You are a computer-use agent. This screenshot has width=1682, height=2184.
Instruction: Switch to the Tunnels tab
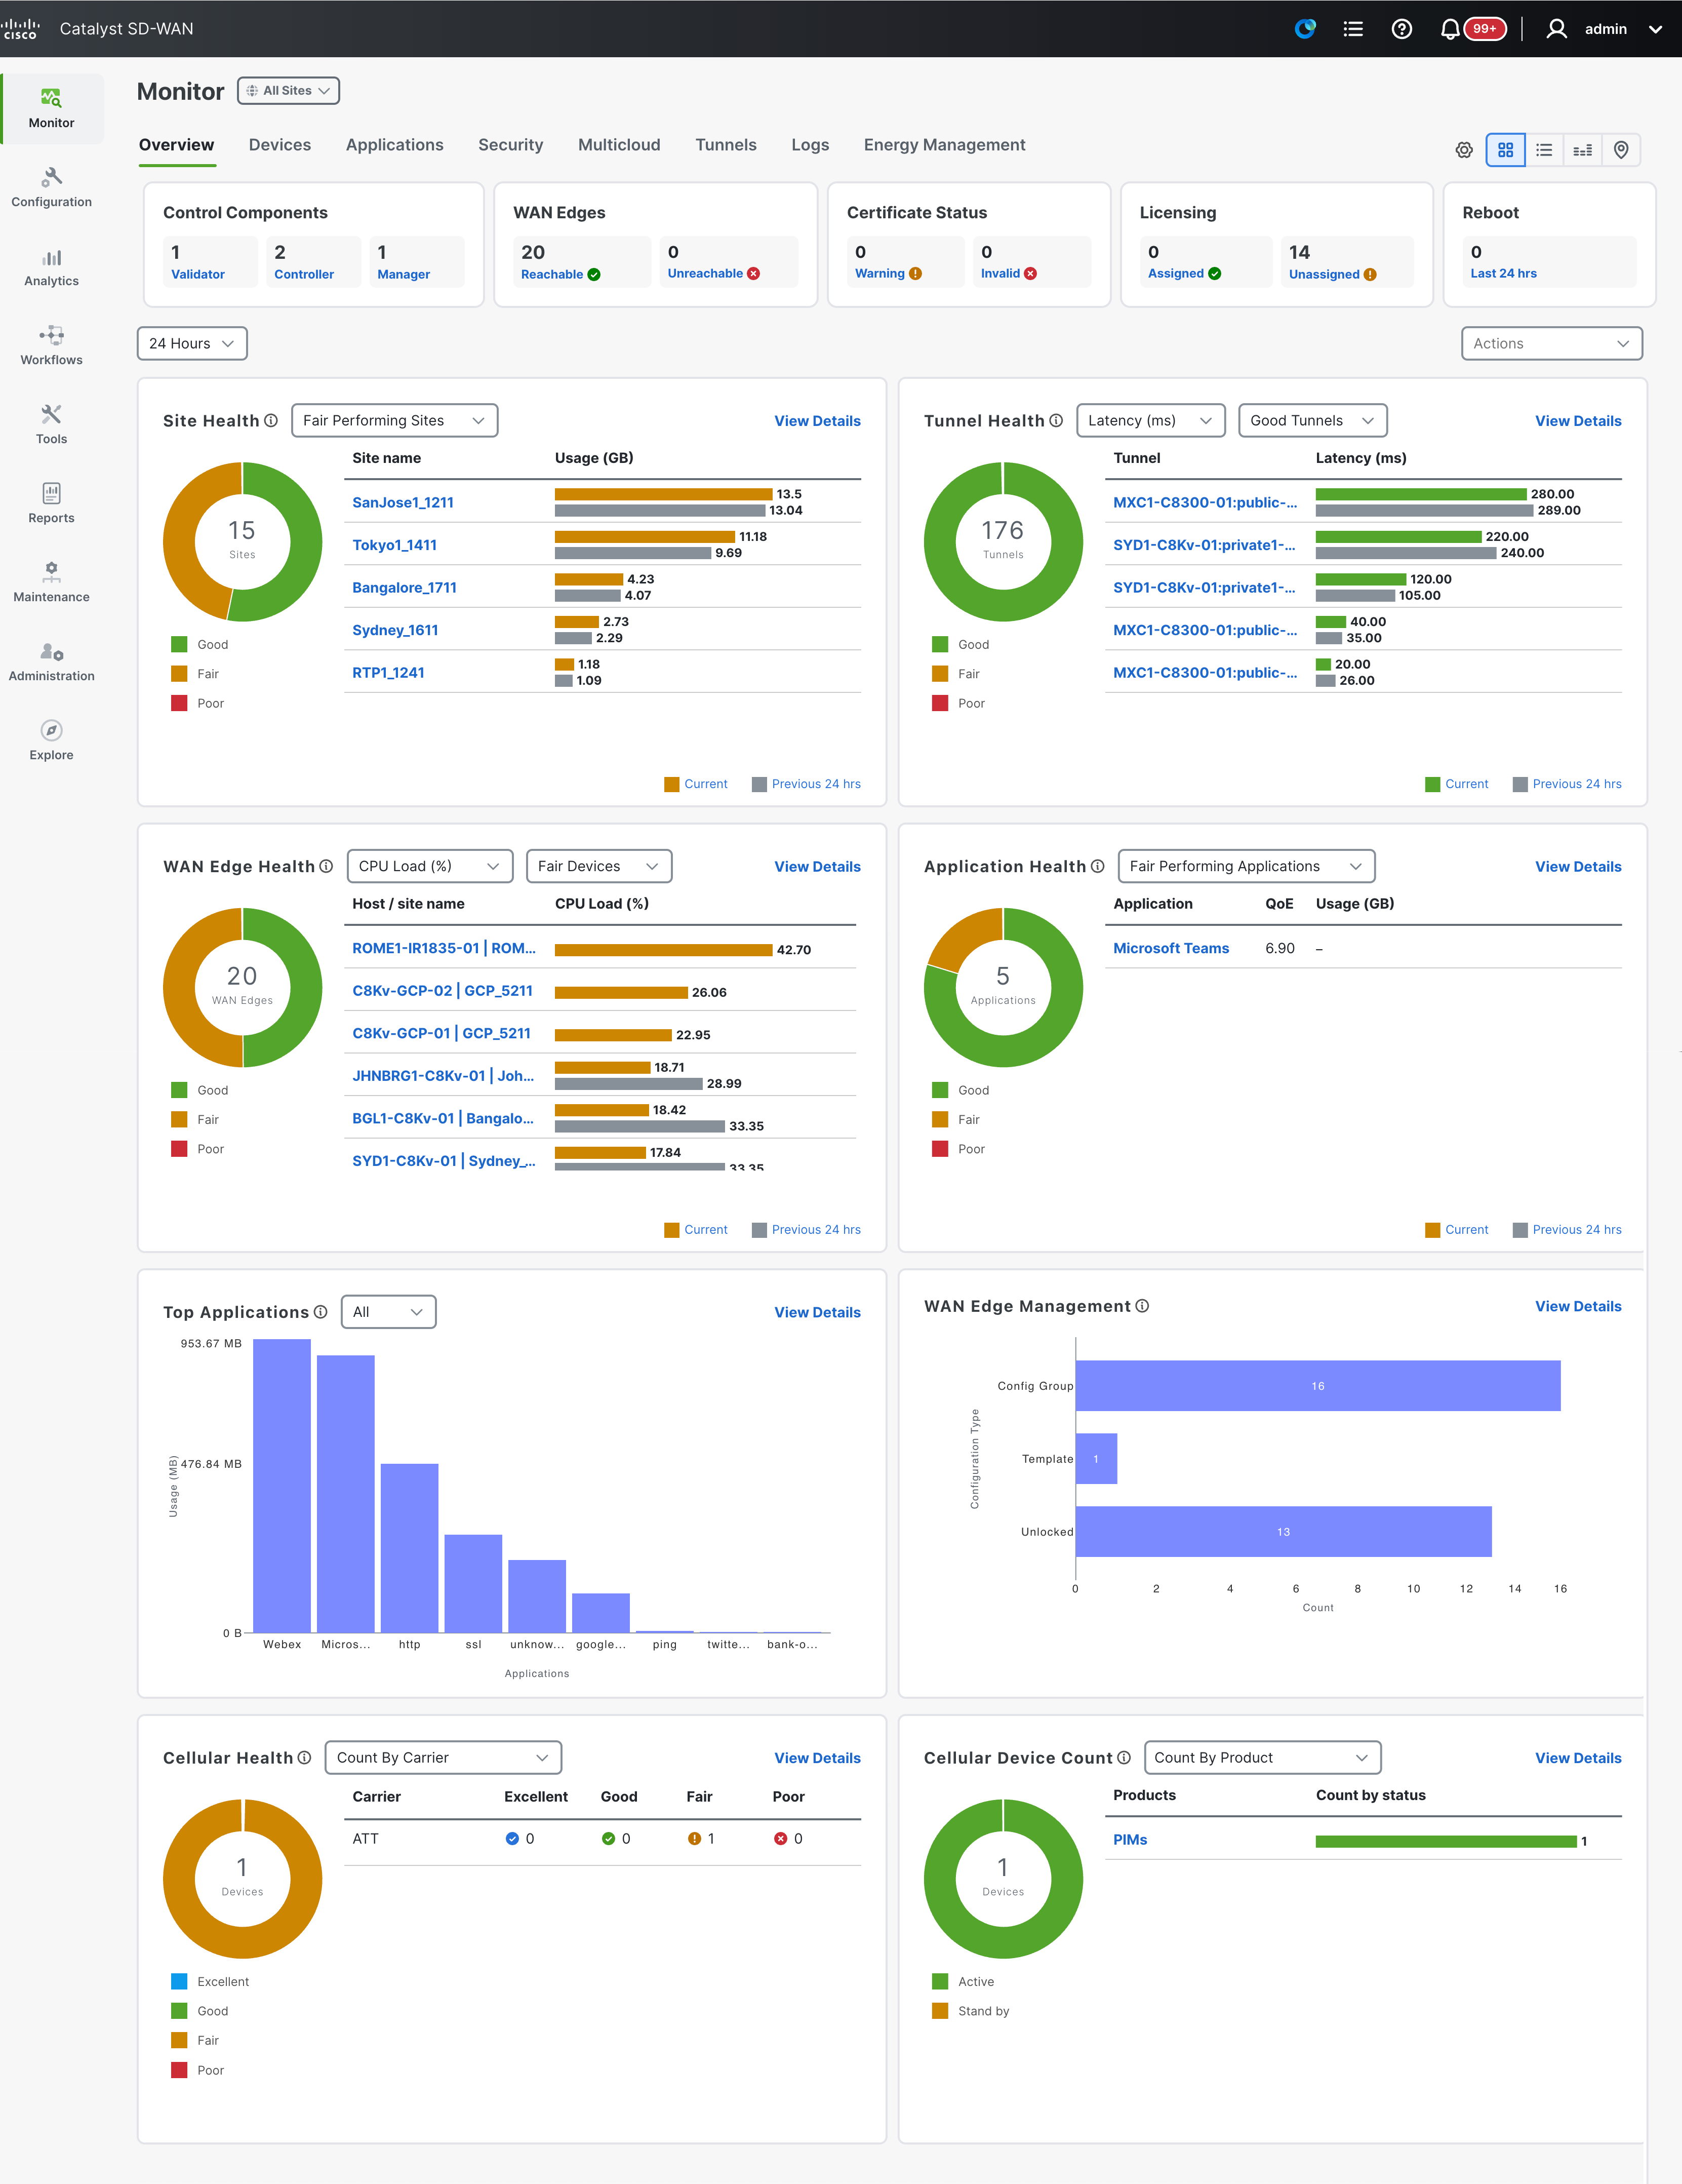click(x=726, y=145)
